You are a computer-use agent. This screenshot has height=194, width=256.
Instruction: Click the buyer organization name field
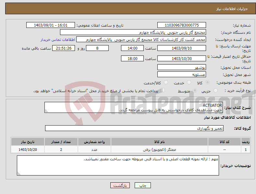click(133, 32)
